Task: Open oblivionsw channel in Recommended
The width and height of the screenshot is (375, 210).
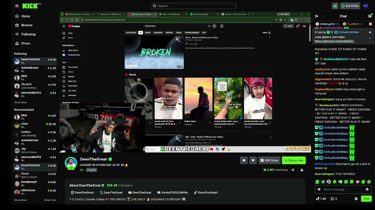Action: coord(35,192)
